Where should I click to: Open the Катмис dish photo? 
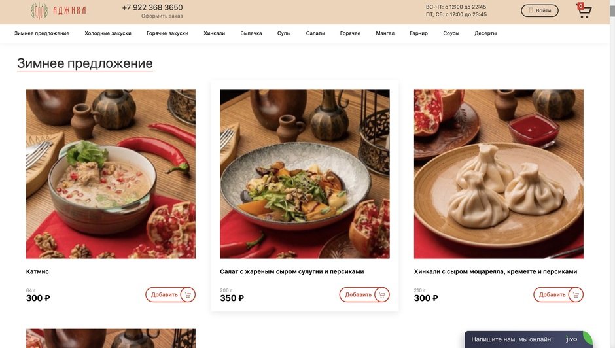(x=111, y=174)
